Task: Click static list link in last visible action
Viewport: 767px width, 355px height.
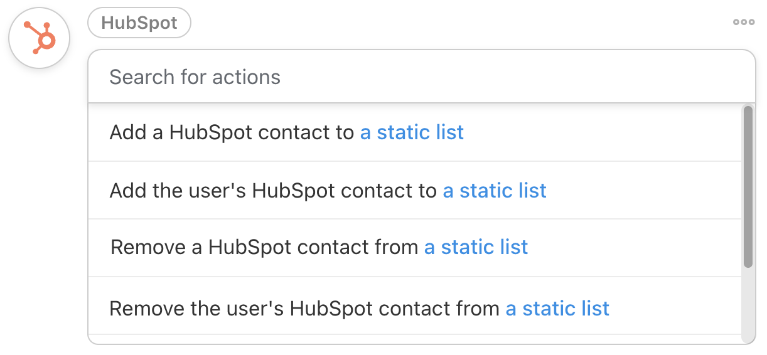Action: pos(557,309)
